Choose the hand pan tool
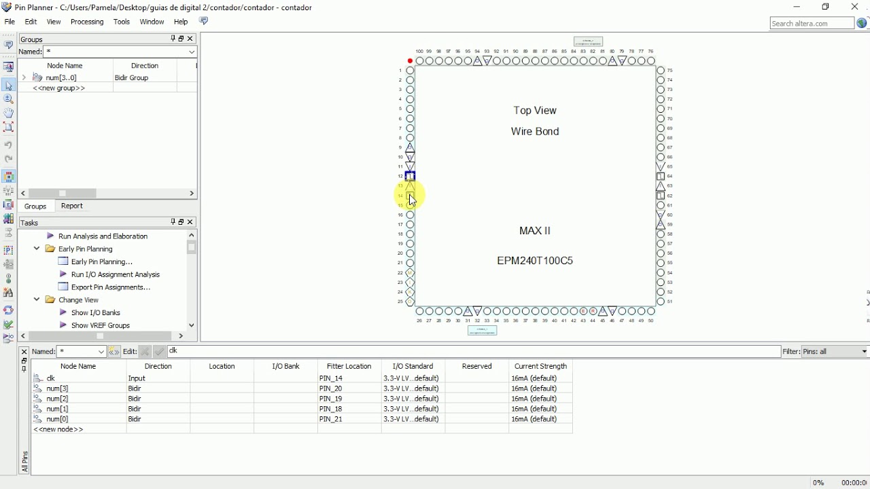The width and height of the screenshot is (870, 489). (x=9, y=113)
